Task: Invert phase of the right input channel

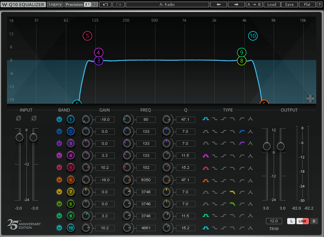Action: [34, 118]
